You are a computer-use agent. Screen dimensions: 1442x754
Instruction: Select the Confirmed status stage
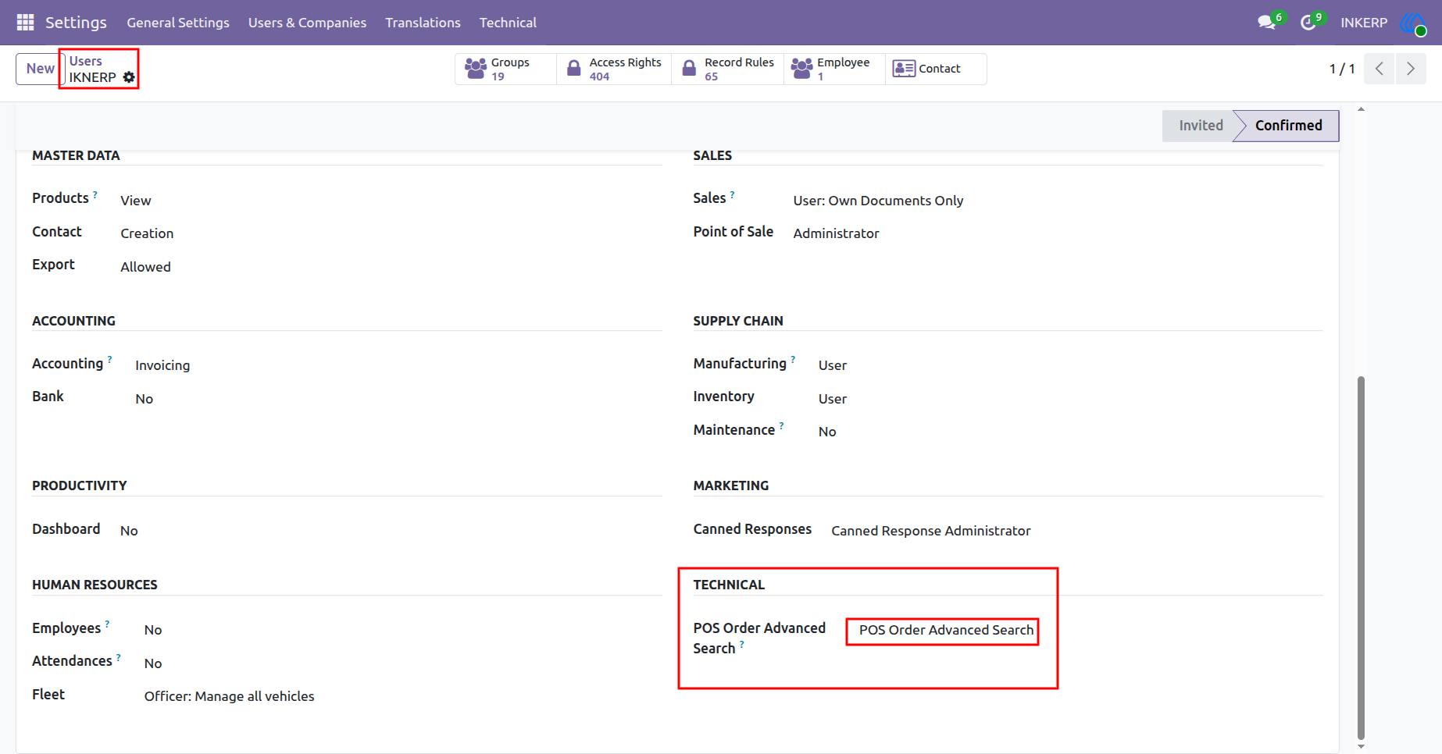click(x=1288, y=126)
